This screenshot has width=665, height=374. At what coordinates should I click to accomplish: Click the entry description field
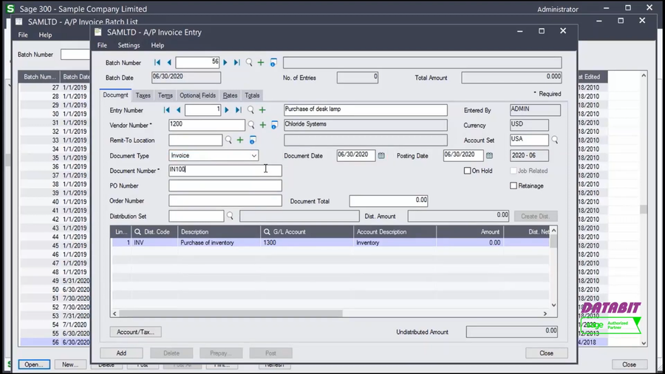(365, 110)
